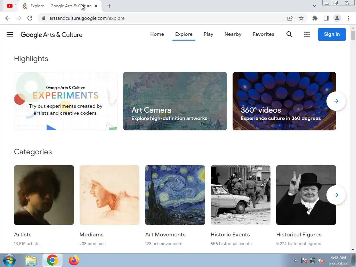Image resolution: width=356 pixels, height=267 pixels.
Task: Open the Art Camera highlight card
Action: click(x=175, y=101)
